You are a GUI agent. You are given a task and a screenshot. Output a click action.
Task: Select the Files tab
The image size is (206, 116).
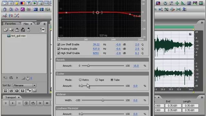click(x=26, y=24)
